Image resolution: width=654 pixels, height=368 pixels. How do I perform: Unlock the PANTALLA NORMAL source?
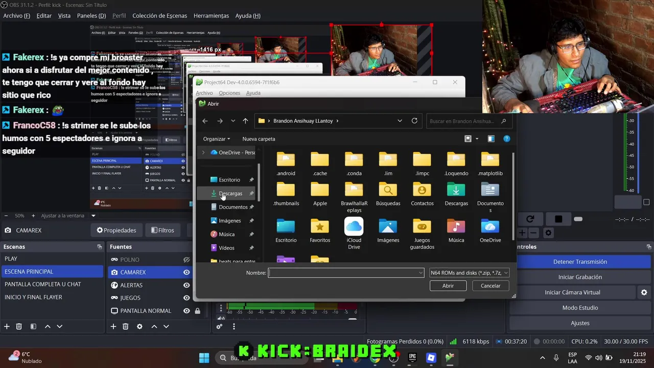point(197,311)
